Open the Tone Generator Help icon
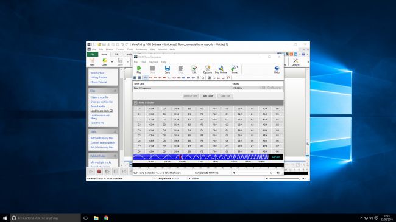Screen dimensions: 396x222 coord(277,69)
